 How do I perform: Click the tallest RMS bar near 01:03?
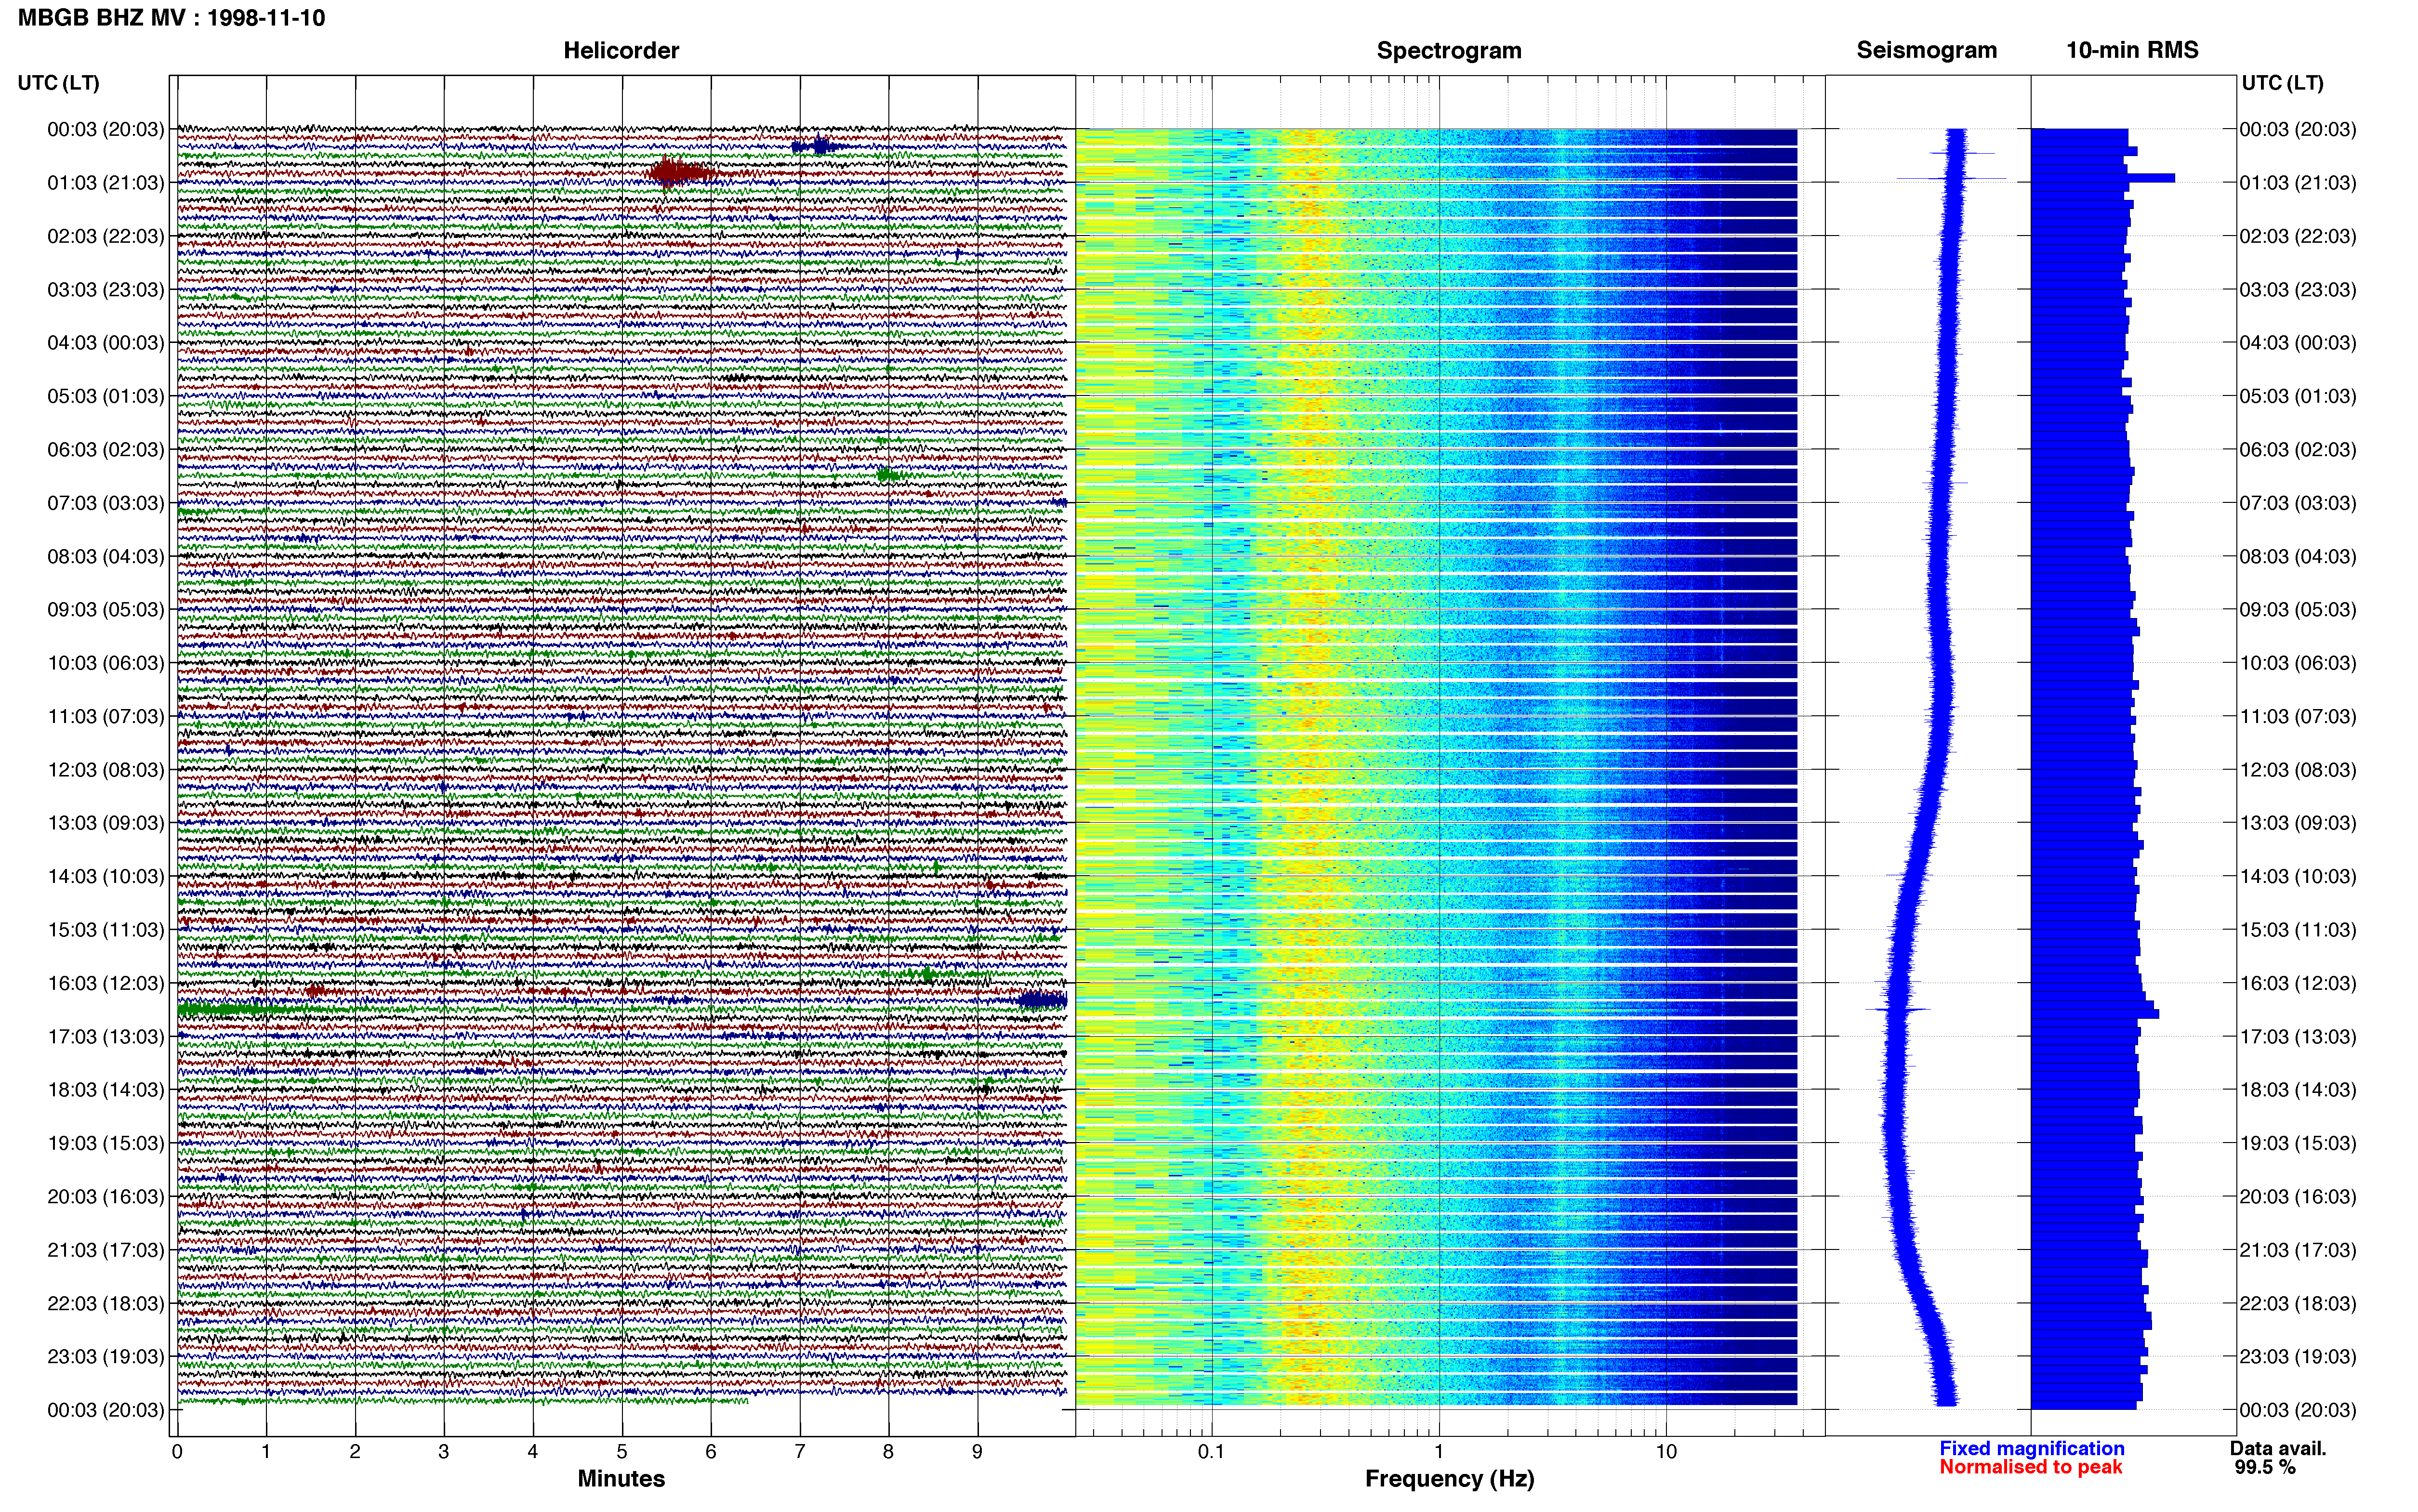point(2102,178)
